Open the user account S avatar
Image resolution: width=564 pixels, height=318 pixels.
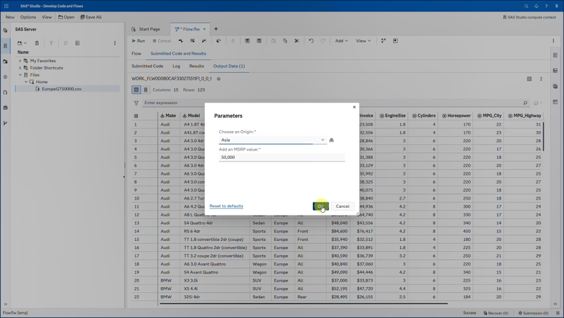tap(557, 6)
